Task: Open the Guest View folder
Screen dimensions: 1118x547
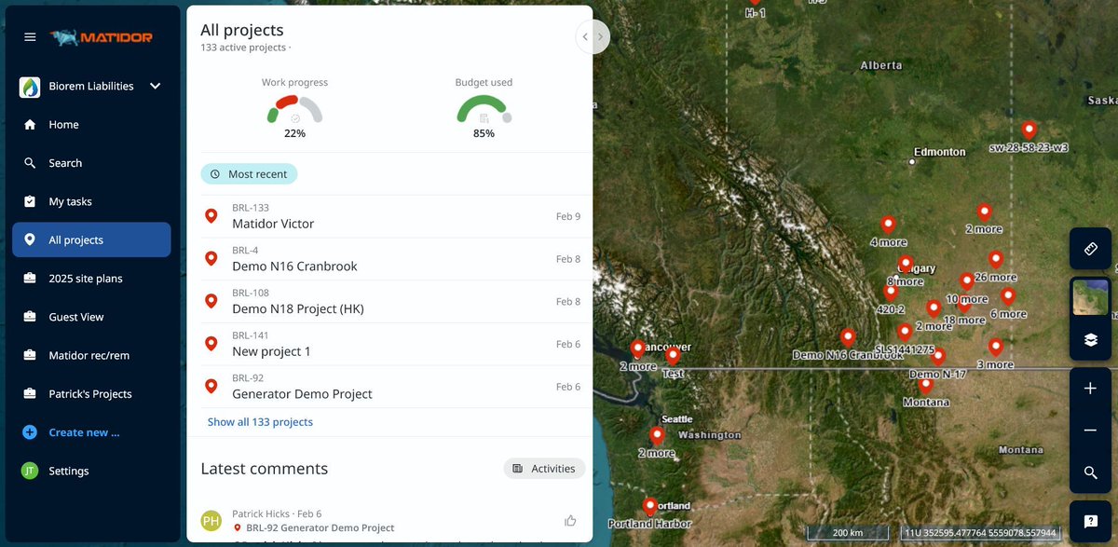Action: tap(91, 317)
